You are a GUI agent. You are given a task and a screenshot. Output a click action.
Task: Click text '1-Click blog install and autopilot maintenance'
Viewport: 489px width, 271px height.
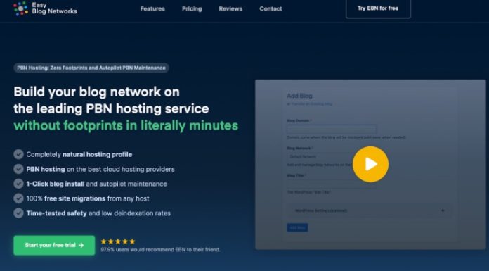[96, 184]
